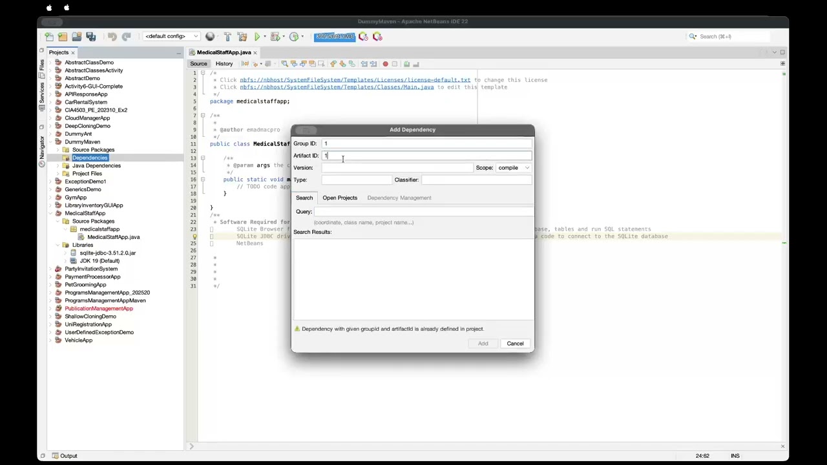Click the INS insert mode indicator
Screen dimensions: 827x465
coord(735,456)
